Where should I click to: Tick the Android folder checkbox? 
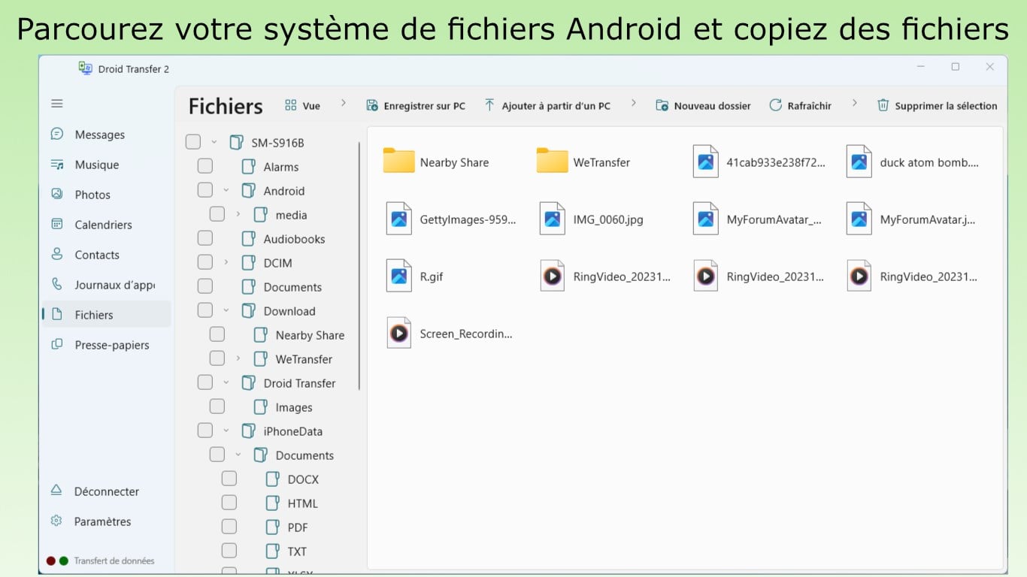[205, 190]
